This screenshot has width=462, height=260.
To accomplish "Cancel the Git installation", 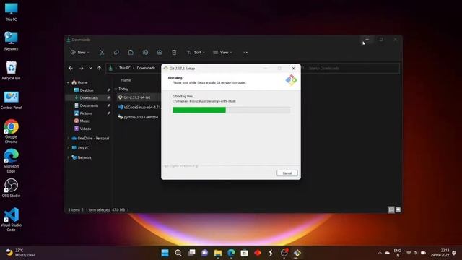I will [x=287, y=173].
